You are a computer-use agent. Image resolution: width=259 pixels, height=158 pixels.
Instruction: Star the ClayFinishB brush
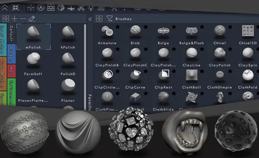click(x=118, y=49)
